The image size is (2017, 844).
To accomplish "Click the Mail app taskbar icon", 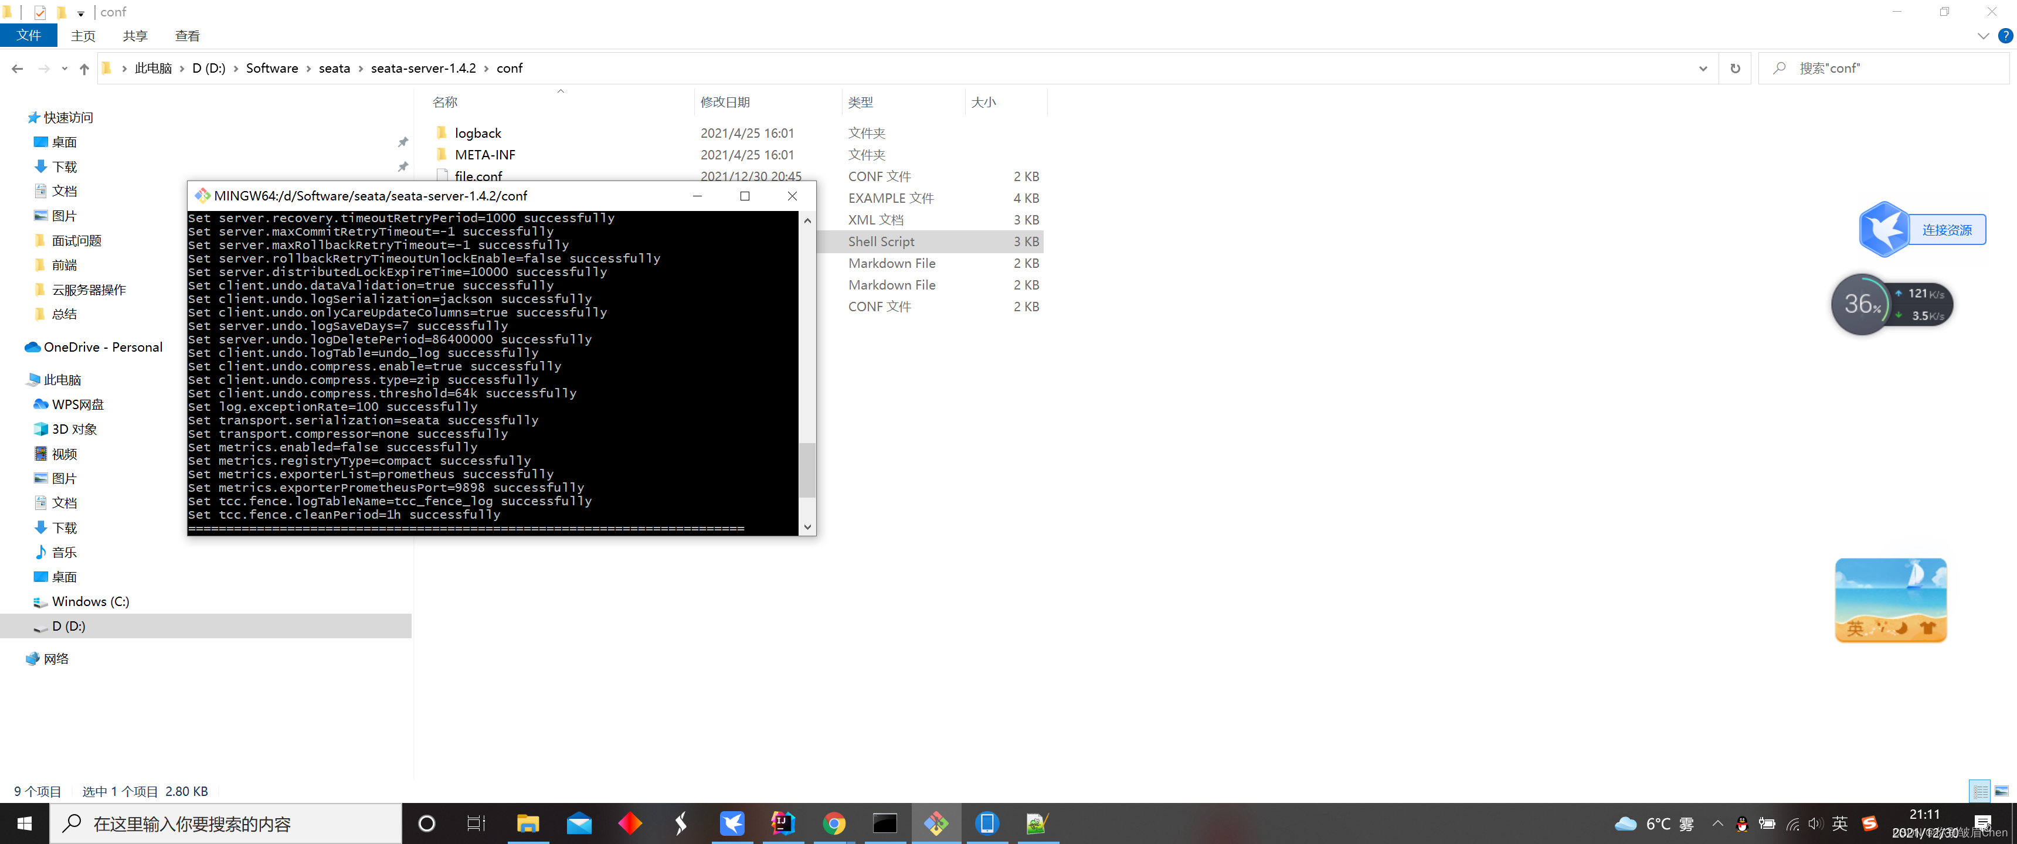I will [x=579, y=823].
